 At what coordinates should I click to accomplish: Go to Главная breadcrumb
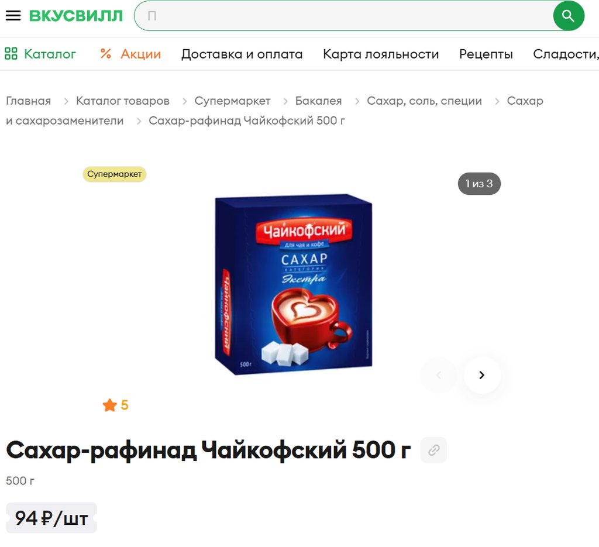click(28, 101)
